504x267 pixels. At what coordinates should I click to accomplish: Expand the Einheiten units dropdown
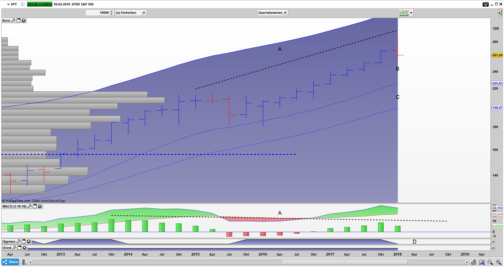click(x=144, y=13)
